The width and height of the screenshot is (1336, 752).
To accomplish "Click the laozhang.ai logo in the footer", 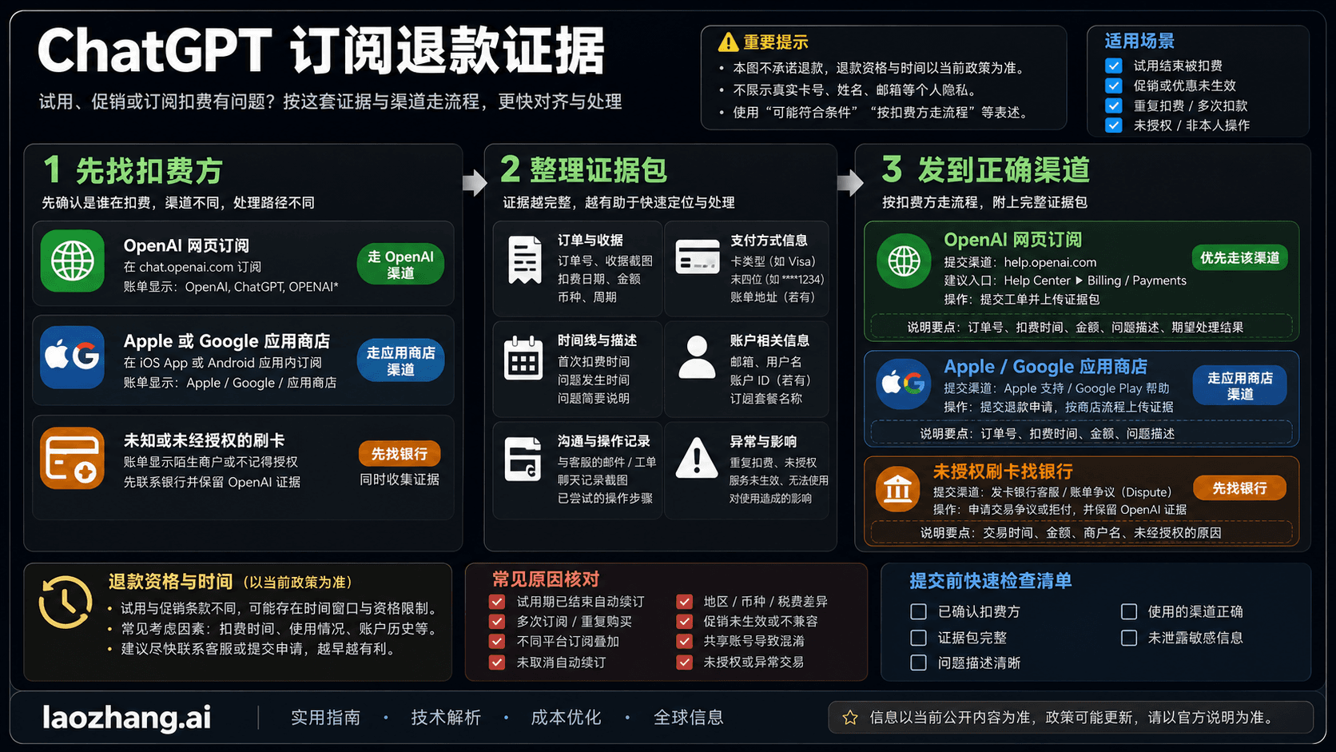I will point(126,718).
